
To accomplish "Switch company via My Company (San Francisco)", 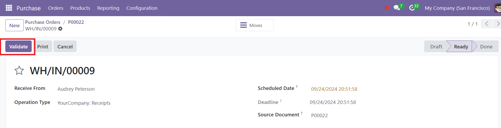I will (x=457, y=8).
